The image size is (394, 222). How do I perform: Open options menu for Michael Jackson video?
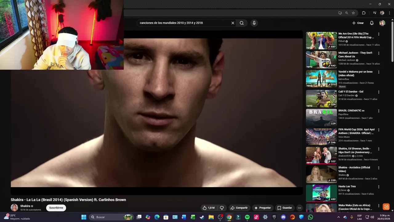pyautogui.click(x=379, y=53)
